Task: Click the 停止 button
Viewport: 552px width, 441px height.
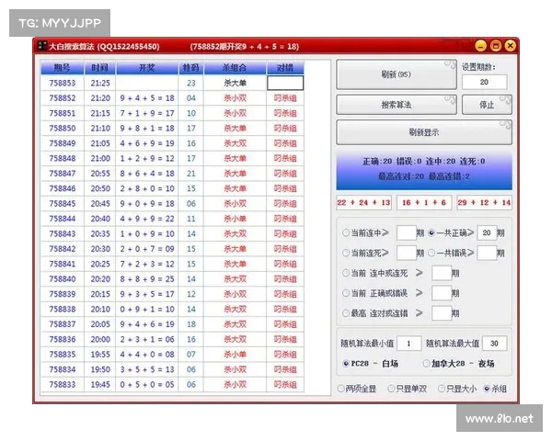Action: click(x=487, y=105)
